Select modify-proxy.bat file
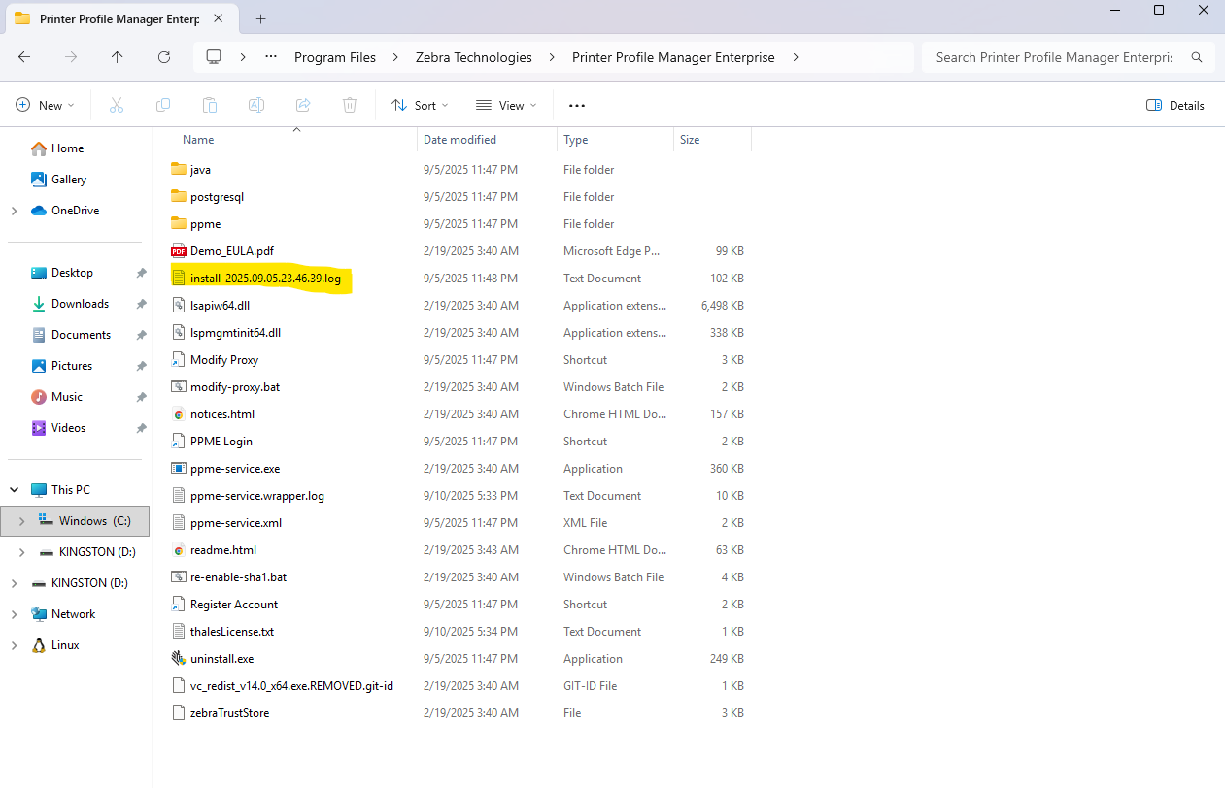Viewport: 1225px width, 788px height. (x=235, y=386)
